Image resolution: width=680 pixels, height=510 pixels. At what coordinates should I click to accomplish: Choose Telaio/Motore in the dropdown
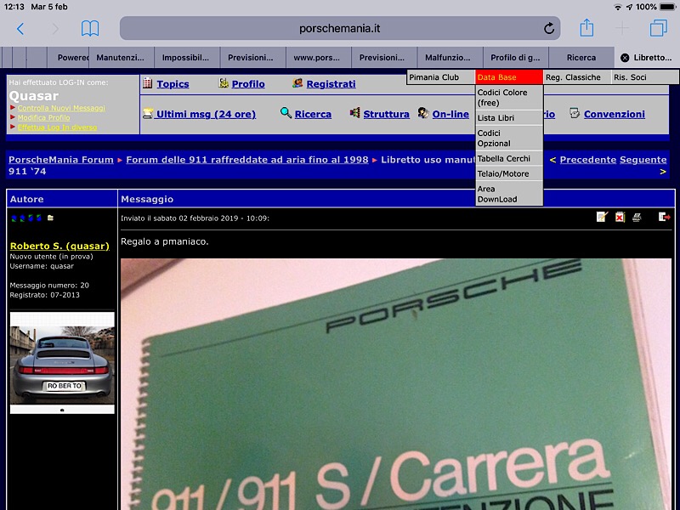pos(509,174)
